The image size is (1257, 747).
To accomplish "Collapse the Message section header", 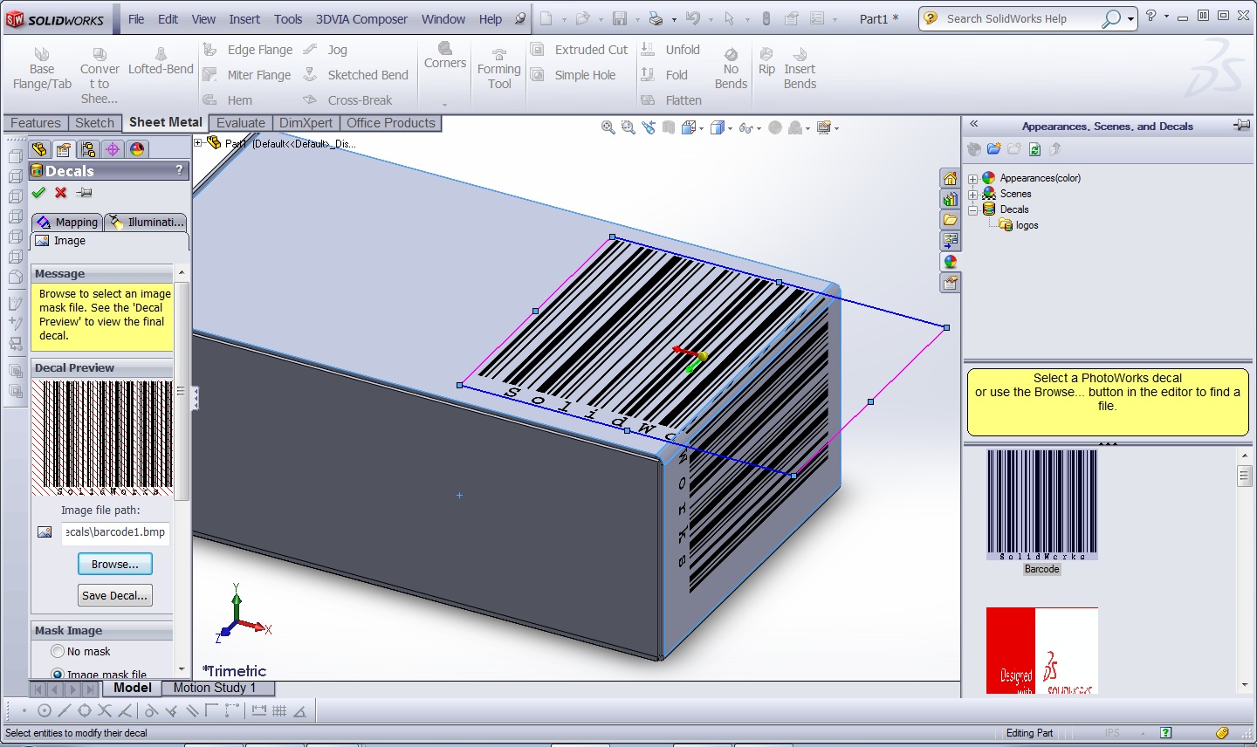I will (102, 273).
